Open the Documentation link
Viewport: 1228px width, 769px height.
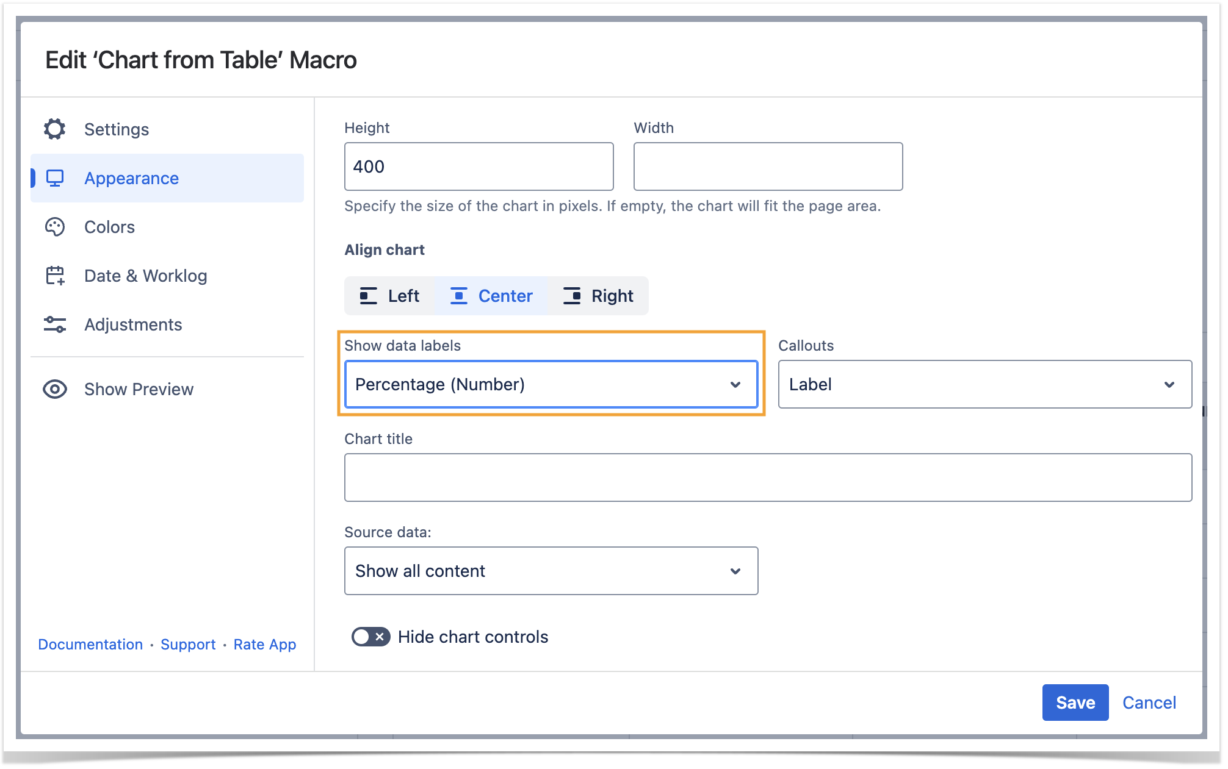90,644
